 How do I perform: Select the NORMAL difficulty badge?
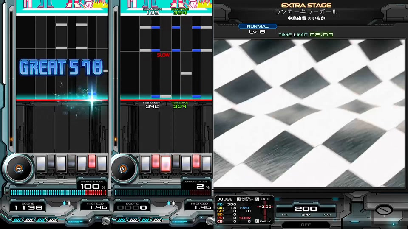[258, 26]
